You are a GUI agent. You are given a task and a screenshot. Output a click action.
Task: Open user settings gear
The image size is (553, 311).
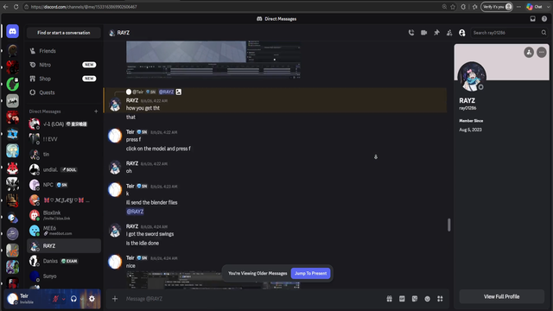pos(92,299)
